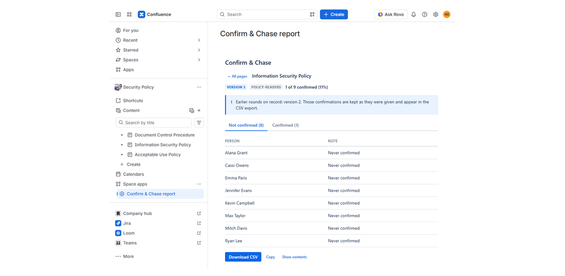Viewport: 565px width, 276px height.
Task: Click the info icon in blue banner
Action: (231, 102)
